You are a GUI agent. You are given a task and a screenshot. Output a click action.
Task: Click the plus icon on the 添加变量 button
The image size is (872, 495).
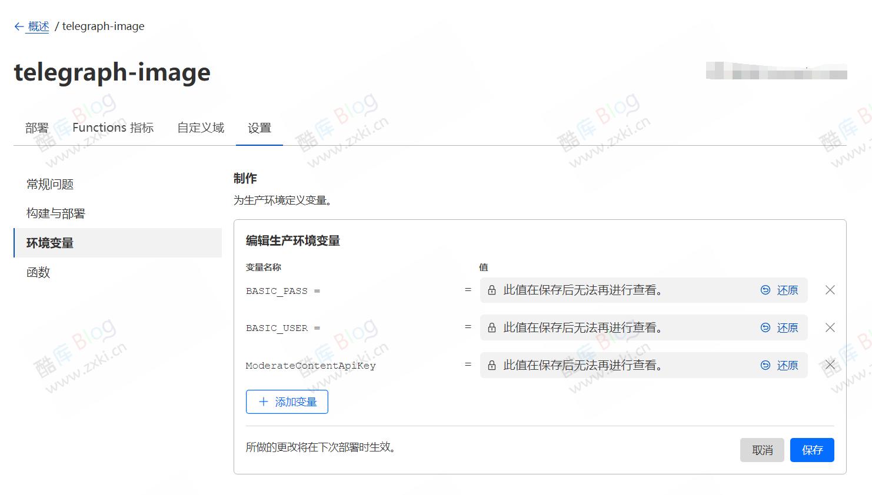click(x=263, y=402)
